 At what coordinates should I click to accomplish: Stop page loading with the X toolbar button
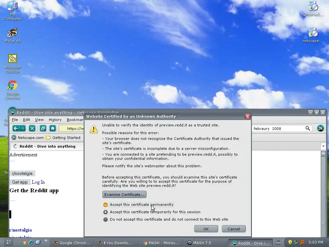pyautogui.click(x=32, y=128)
